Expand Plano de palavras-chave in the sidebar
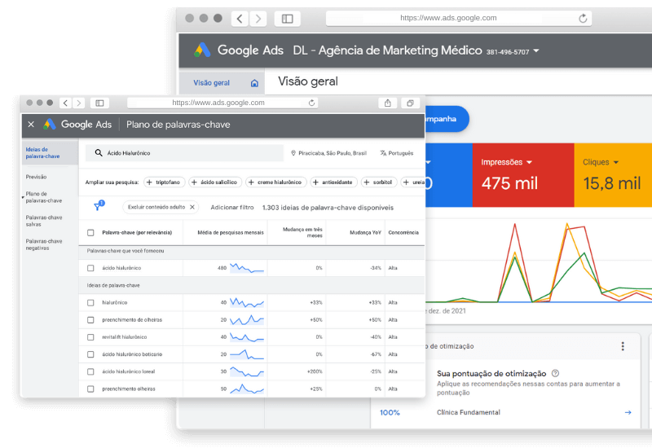The height and width of the screenshot is (448, 652). [23, 197]
